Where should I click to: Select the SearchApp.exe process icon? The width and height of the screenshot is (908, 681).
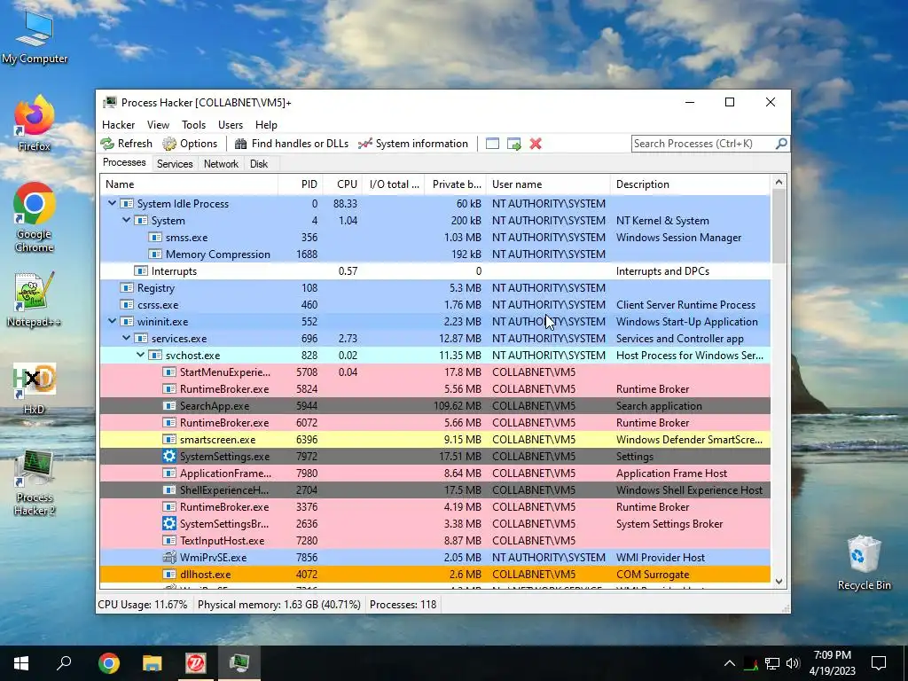coord(169,405)
